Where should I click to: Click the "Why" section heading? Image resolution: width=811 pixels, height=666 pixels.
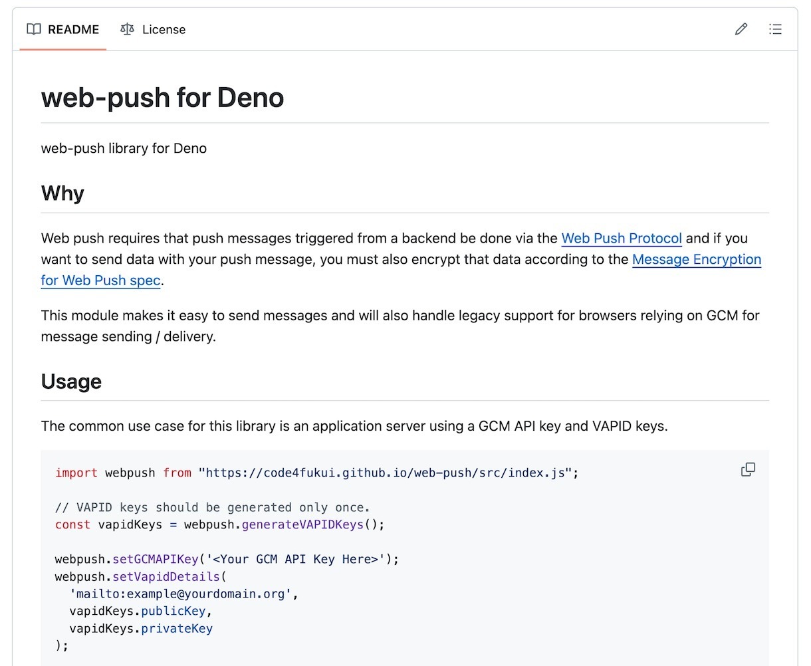pos(62,193)
